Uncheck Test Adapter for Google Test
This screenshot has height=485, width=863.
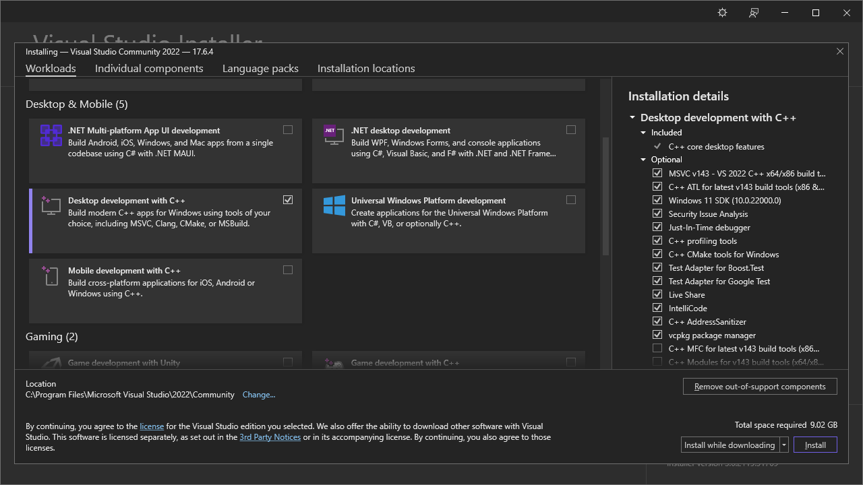657,281
